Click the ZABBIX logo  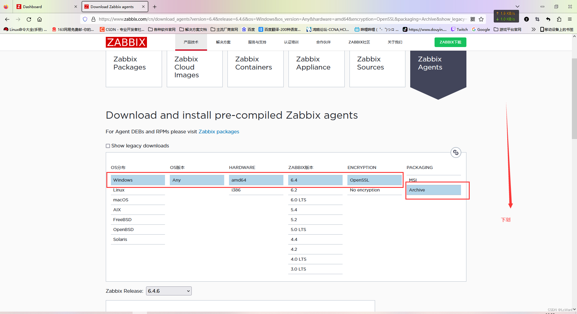pos(126,42)
